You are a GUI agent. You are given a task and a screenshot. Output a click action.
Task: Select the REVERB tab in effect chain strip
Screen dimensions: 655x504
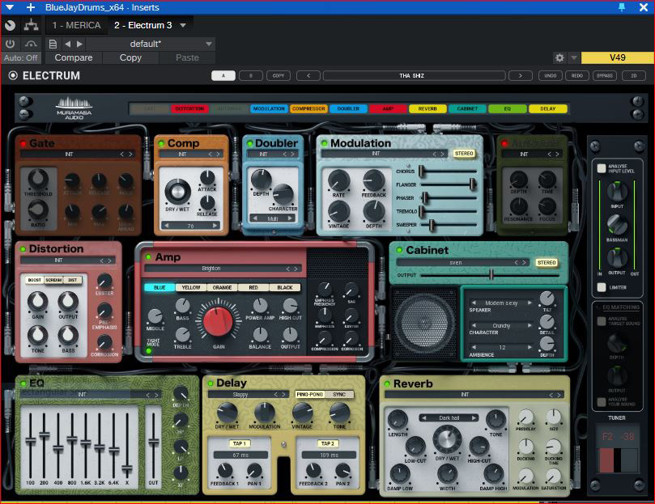(427, 108)
